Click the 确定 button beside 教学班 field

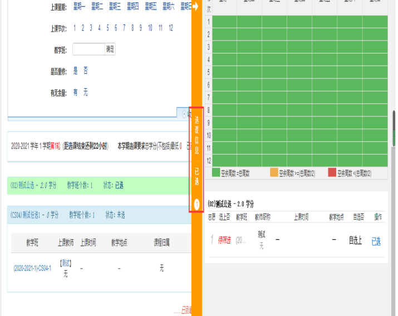pos(110,49)
